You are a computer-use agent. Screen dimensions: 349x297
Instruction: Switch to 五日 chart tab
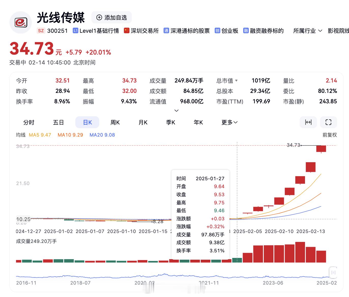[x=58, y=122]
